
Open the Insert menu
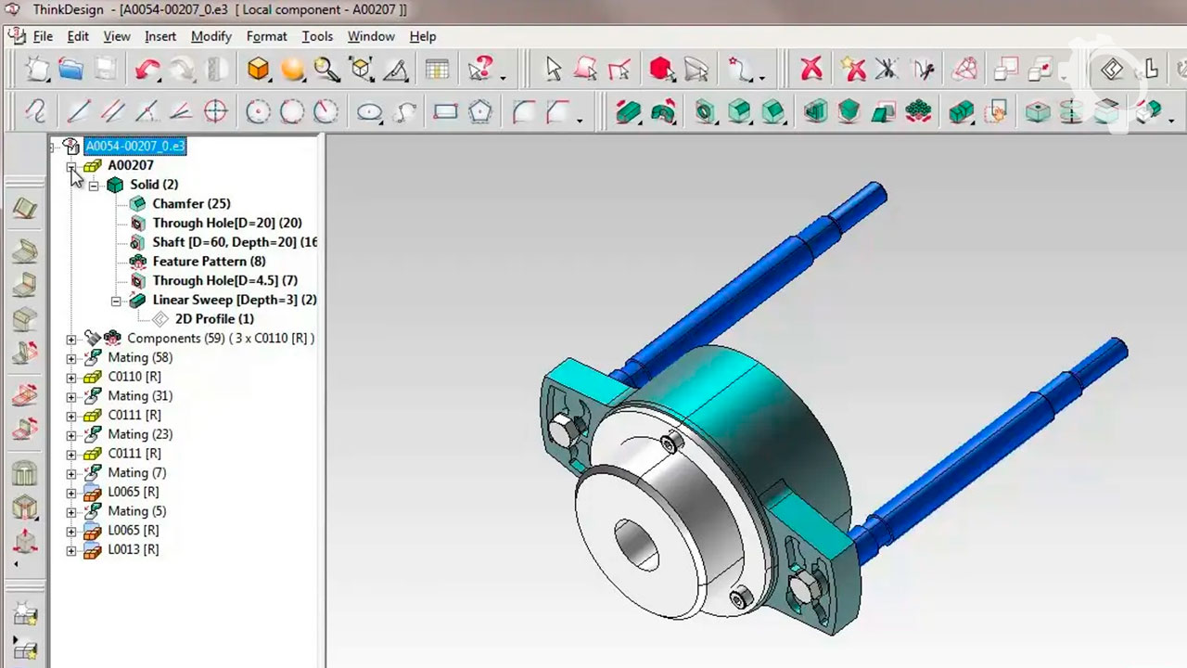160,36
